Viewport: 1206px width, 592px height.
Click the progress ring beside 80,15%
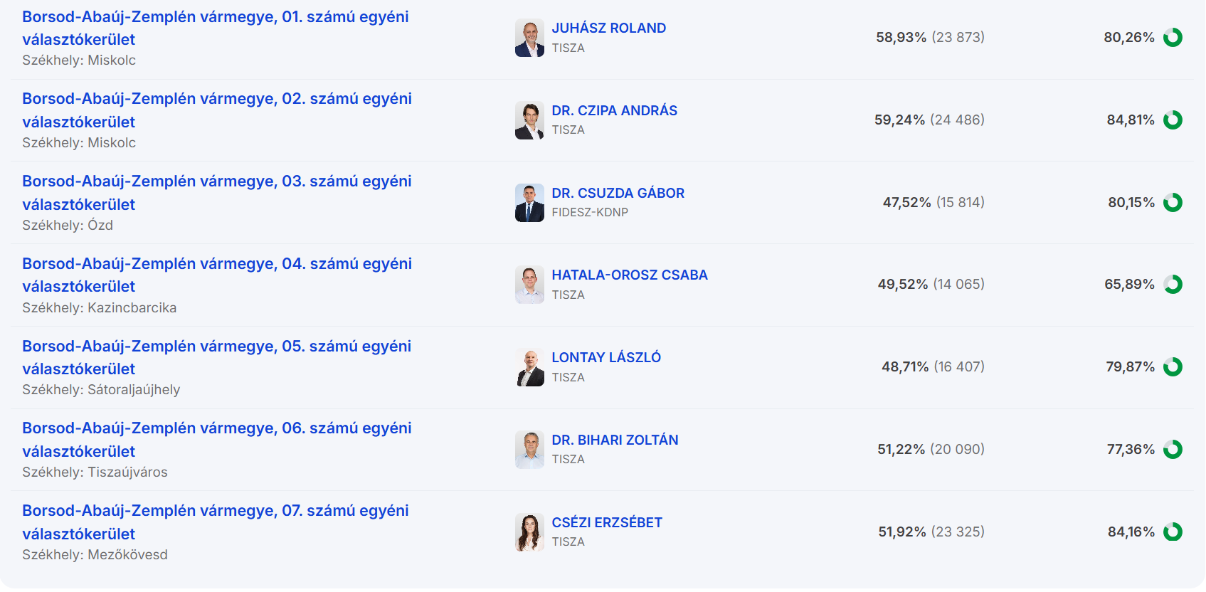[1173, 202]
